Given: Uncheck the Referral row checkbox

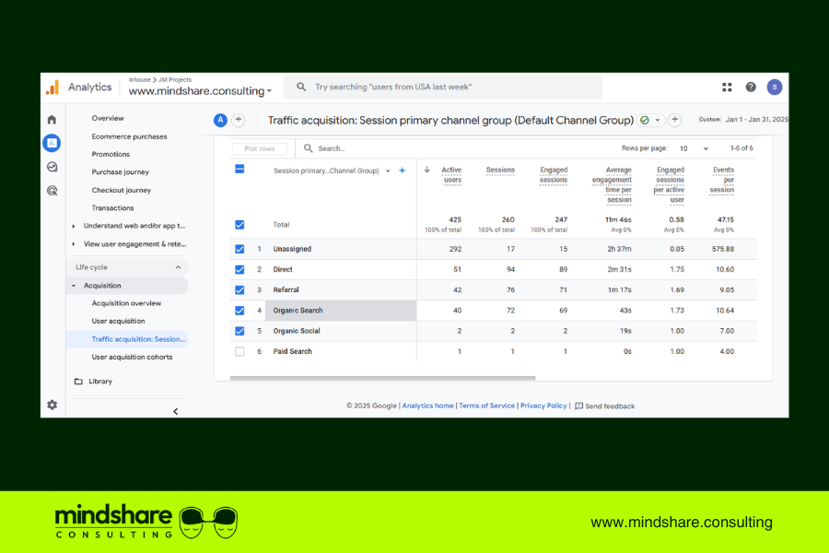Looking at the screenshot, I should 239,290.
